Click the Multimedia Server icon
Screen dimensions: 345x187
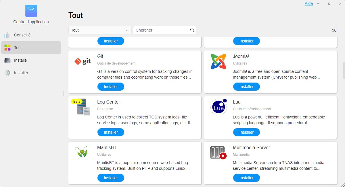point(218,153)
